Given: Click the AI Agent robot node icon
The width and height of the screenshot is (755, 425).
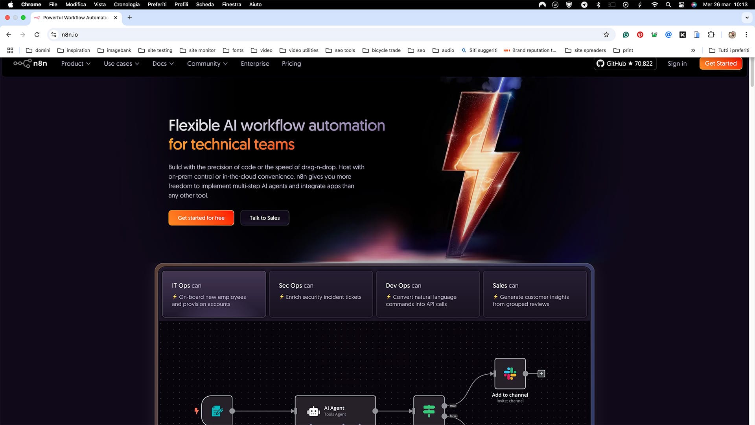Looking at the screenshot, I should [313, 411].
